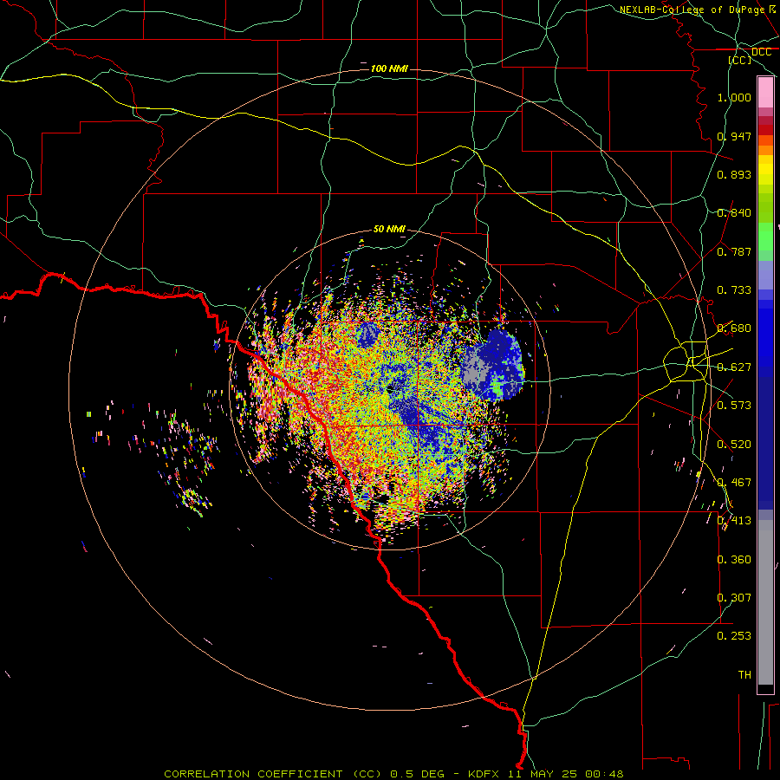Select the 100 NMI range ring label
This screenshot has width=780, height=780.
point(389,68)
